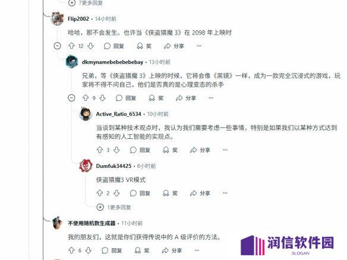This screenshot has width=347, height=260.
Task: Reply to Flip2002's comment
Action: pos(114,46)
